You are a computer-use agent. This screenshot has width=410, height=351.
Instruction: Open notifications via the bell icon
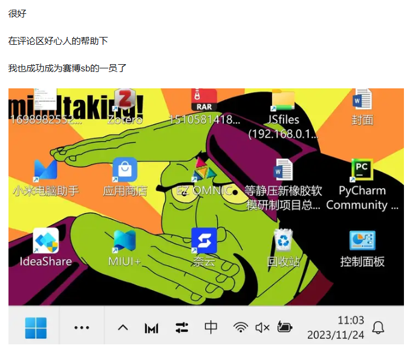378,327
